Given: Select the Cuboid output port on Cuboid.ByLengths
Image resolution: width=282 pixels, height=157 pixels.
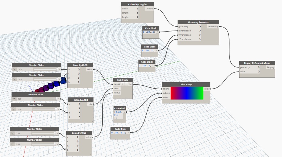Looking at the screenshot, I should (x=149, y=9).
